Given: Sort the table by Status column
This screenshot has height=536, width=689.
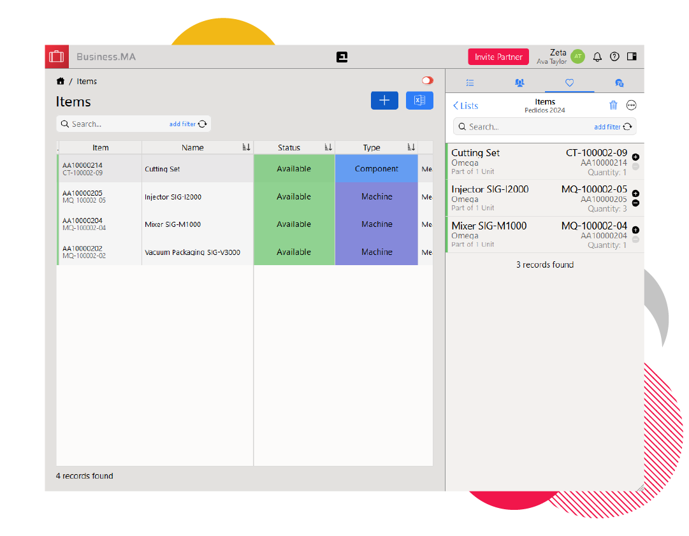Looking at the screenshot, I should point(328,148).
